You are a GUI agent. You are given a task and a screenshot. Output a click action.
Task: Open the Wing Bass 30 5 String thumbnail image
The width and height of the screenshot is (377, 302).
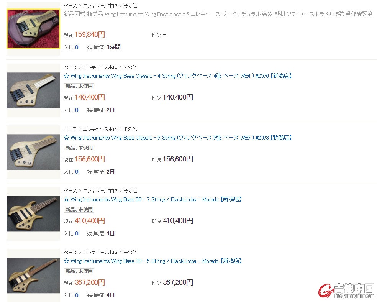33,275
